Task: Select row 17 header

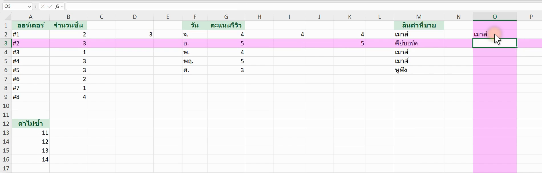Action: point(6,168)
